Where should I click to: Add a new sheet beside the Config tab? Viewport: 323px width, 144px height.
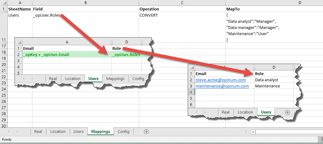(146, 132)
